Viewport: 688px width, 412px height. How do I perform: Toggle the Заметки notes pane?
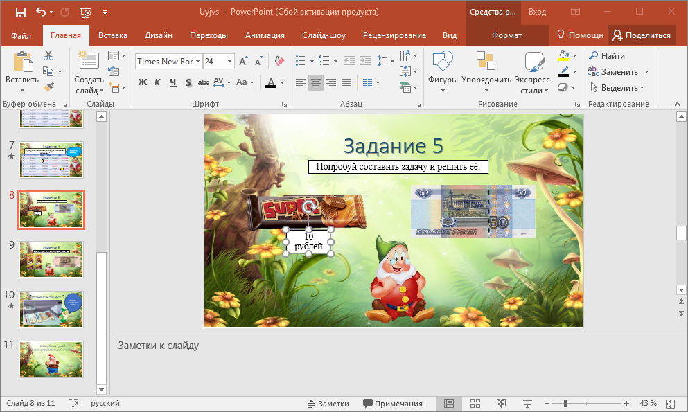click(x=328, y=403)
